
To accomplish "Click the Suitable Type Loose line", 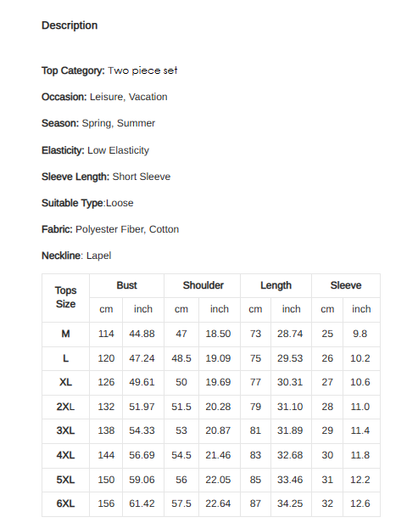I will (87, 203).
